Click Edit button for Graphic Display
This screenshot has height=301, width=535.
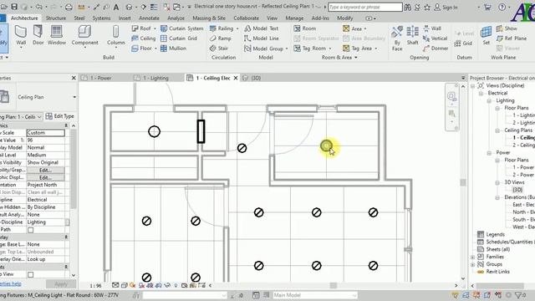[x=45, y=177]
